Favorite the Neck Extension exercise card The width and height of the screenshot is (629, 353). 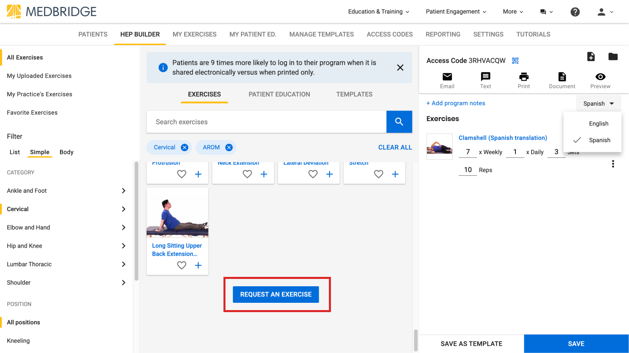tap(247, 174)
